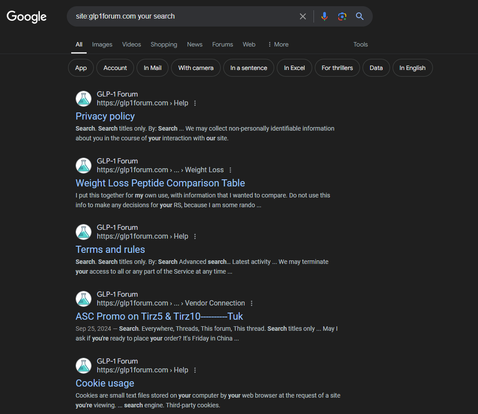
Task: Click the Sep 25, 2024 date text
Action: pos(93,329)
